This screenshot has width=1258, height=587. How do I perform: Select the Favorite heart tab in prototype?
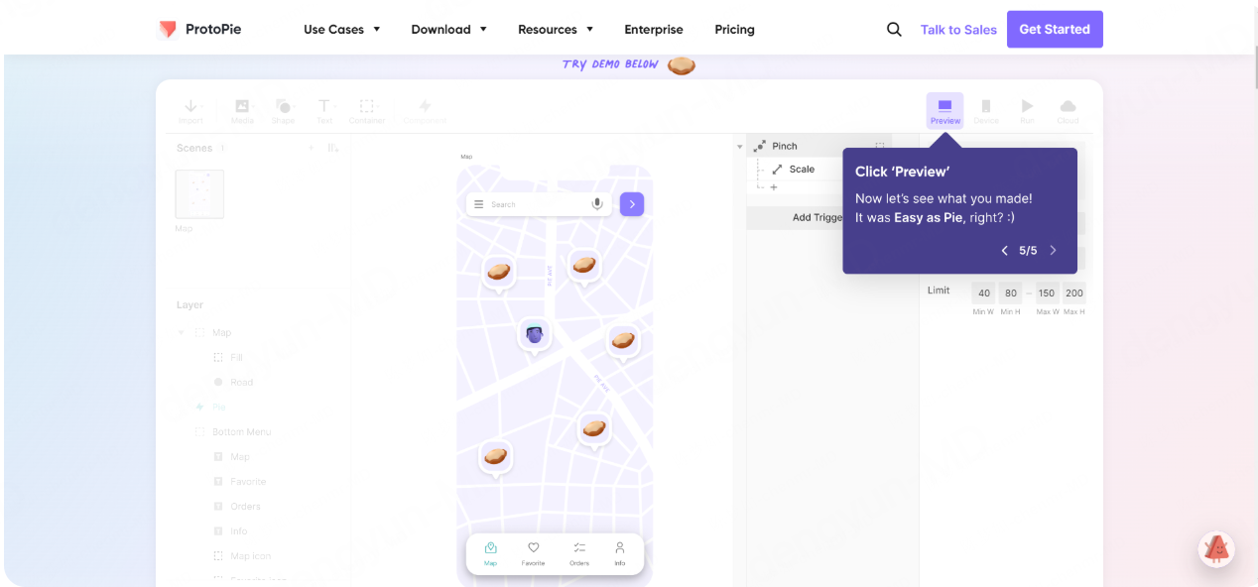[533, 553]
